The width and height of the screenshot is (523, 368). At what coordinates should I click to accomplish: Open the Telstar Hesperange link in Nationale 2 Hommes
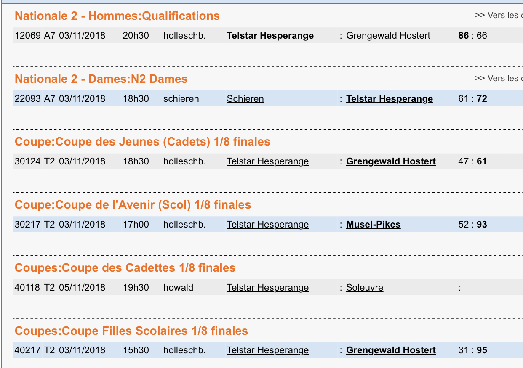click(270, 36)
